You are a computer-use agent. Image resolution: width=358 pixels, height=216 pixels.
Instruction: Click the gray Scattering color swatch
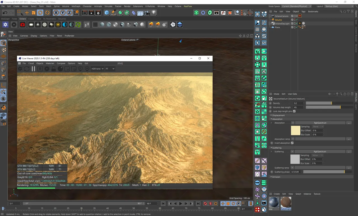click(295, 159)
